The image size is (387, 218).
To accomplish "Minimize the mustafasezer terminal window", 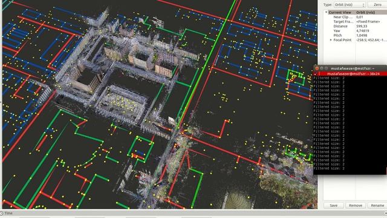I will coord(322,68).
